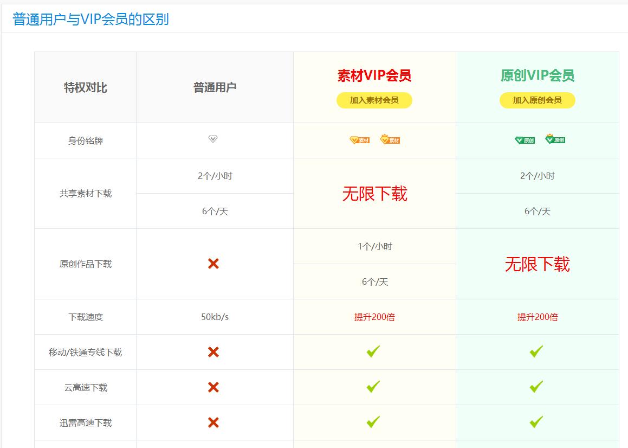This screenshot has width=628, height=448.
Task: Click the red X for 迅雷高速下载 under 普通用户
Action: tap(214, 423)
